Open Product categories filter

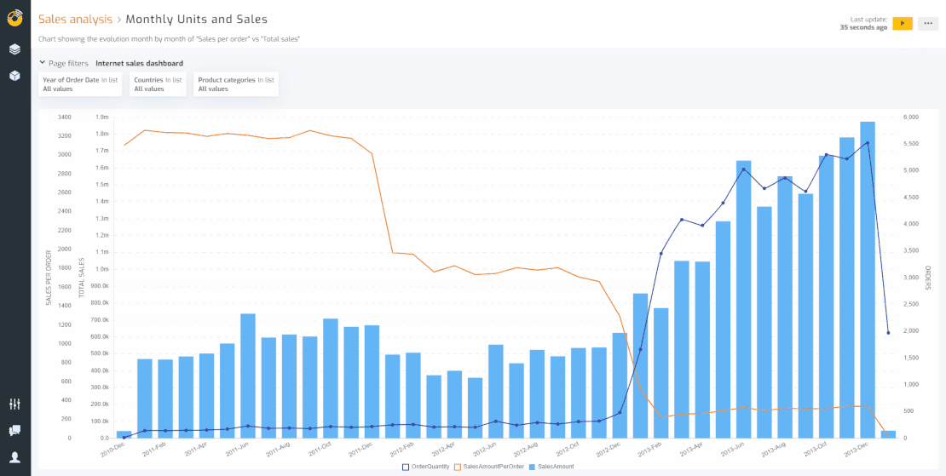(236, 84)
